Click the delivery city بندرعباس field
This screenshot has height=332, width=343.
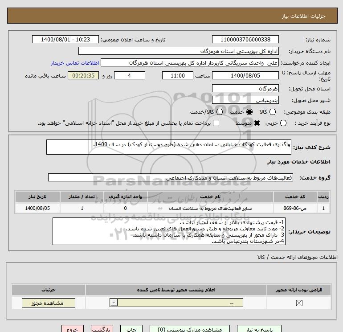[245, 100]
